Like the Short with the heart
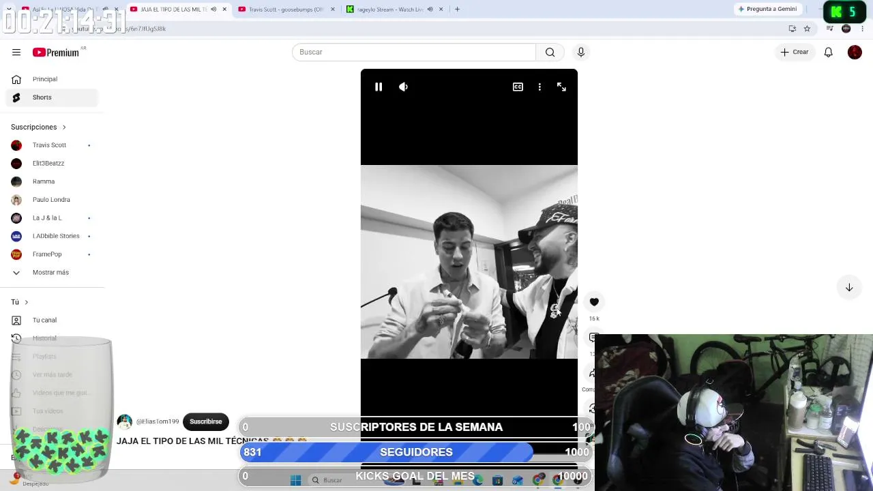873x491 pixels. point(594,301)
